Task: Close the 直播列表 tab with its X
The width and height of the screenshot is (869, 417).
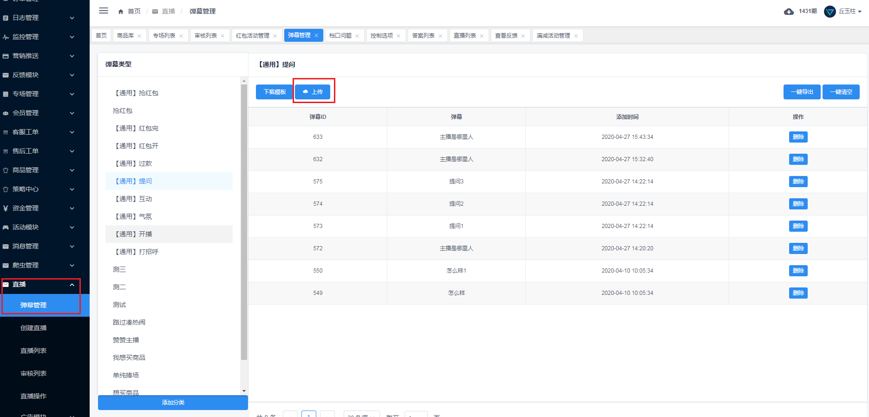Action: click(482, 36)
